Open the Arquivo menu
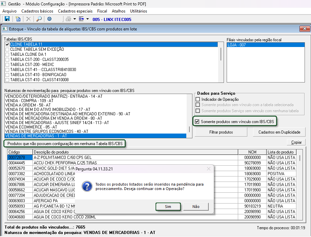This screenshot has width=311, height=237. tap(9, 11)
